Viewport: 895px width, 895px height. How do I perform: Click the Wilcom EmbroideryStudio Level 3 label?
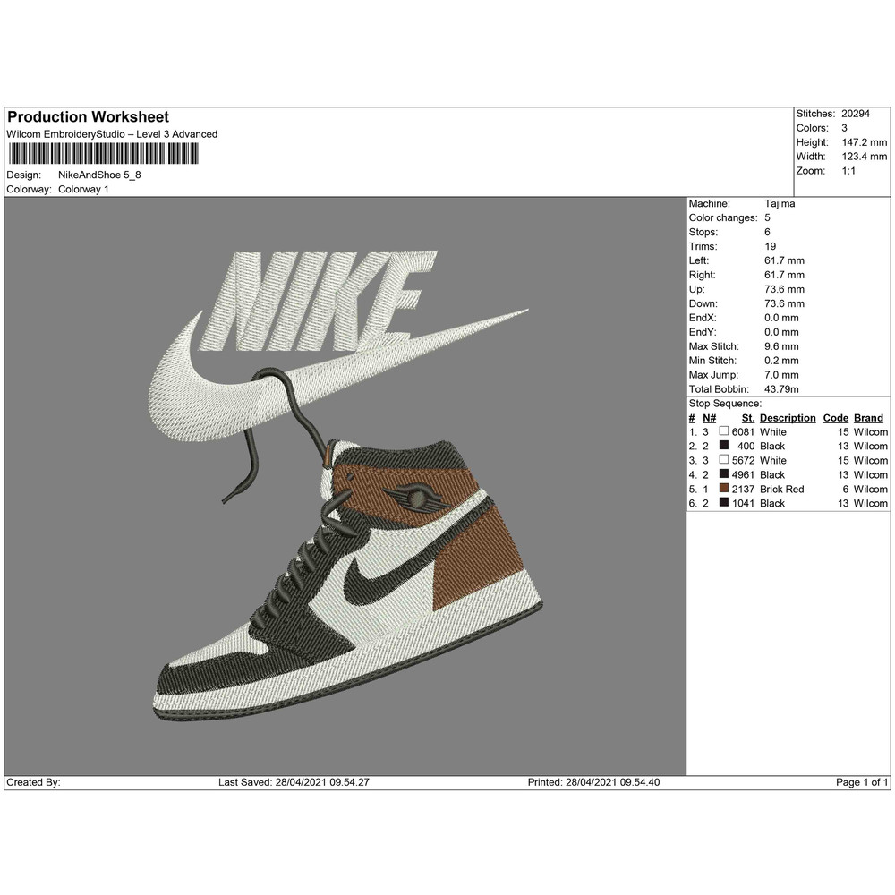pos(112,134)
